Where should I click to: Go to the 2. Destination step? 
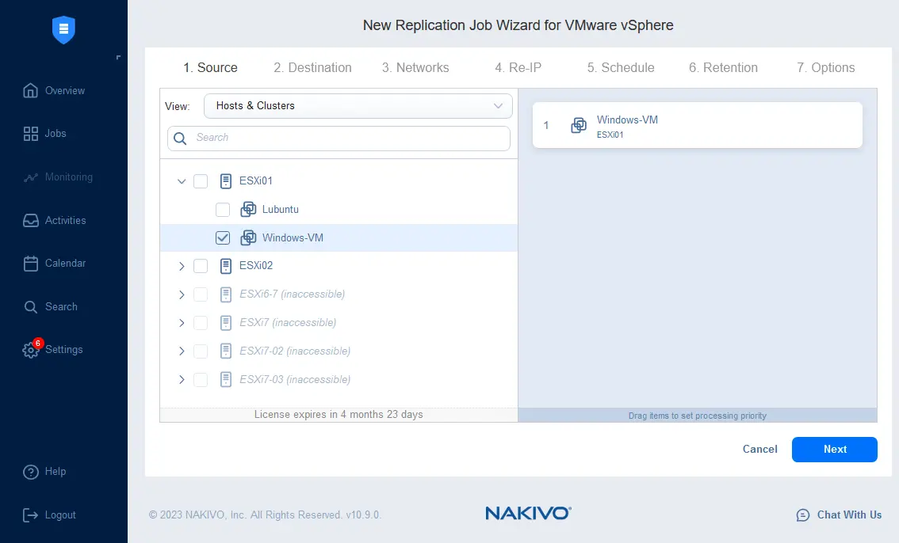312,67
